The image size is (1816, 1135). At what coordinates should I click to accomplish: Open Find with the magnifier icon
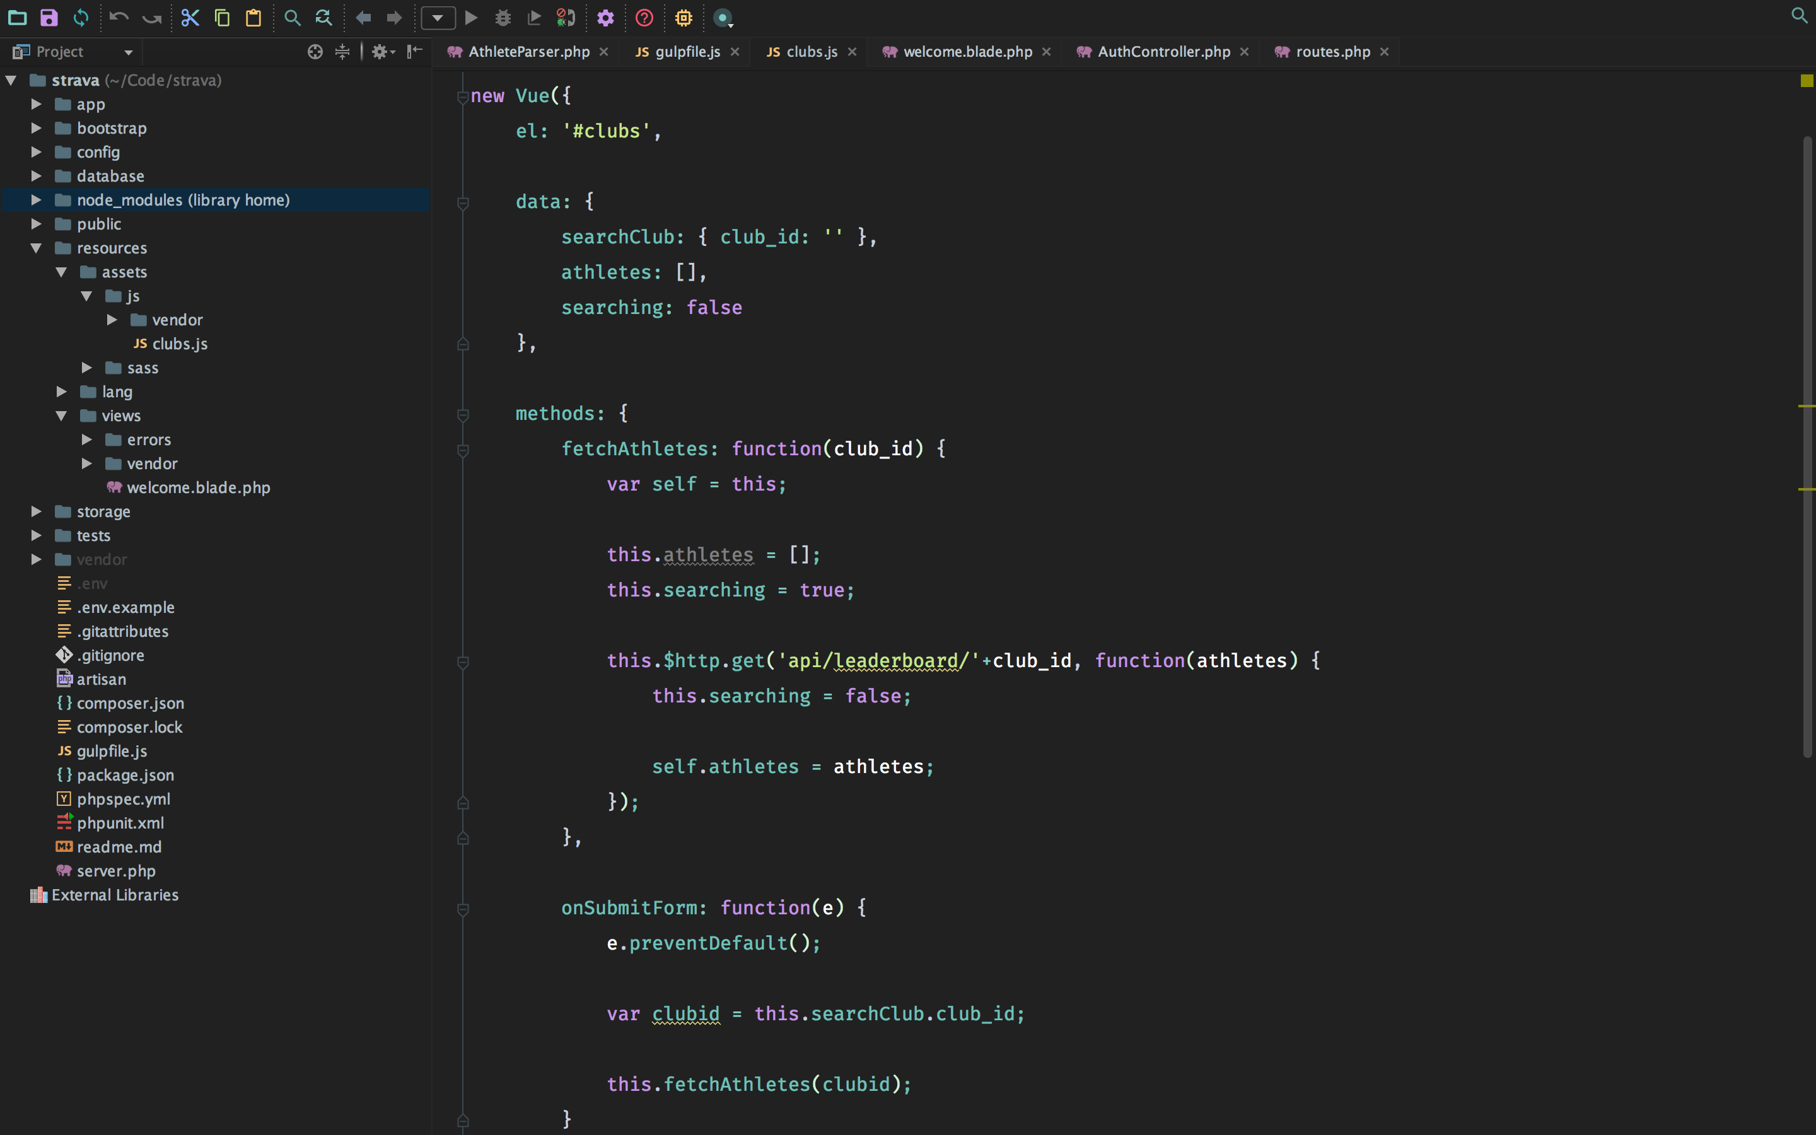tap(293, 17)
